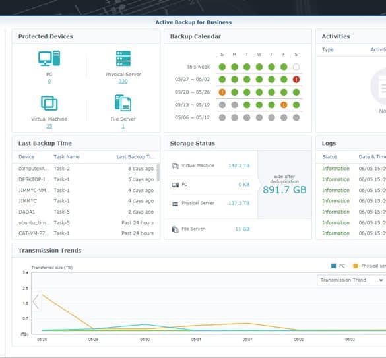386x358 pixels.
Task: Click the orange warning dot for 05/20 week Sunday
Action: pos(222,92)
